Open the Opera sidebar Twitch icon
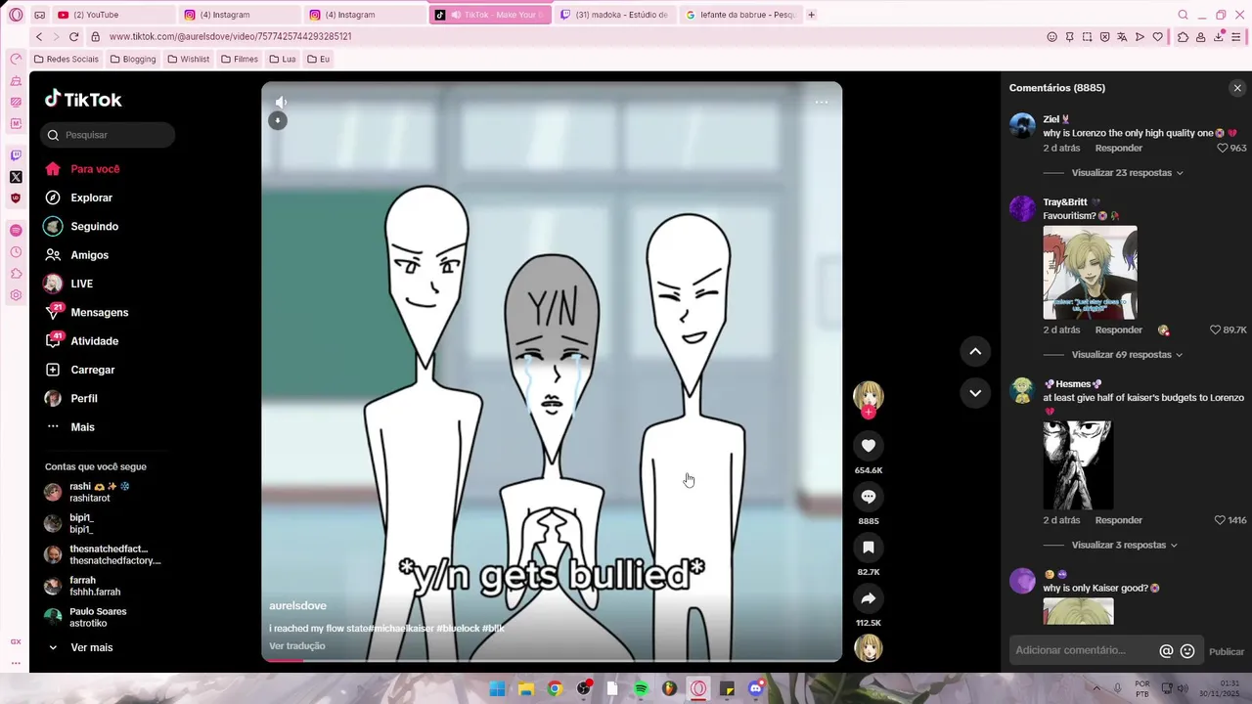Viewport: 1252px width, 704px height. (x=16, y=155)
